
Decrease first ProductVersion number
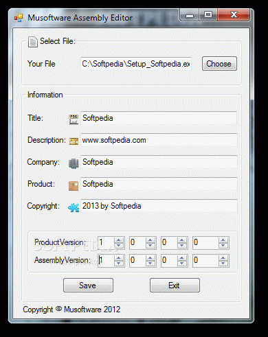pyautogui.click(x=119, y=245)
